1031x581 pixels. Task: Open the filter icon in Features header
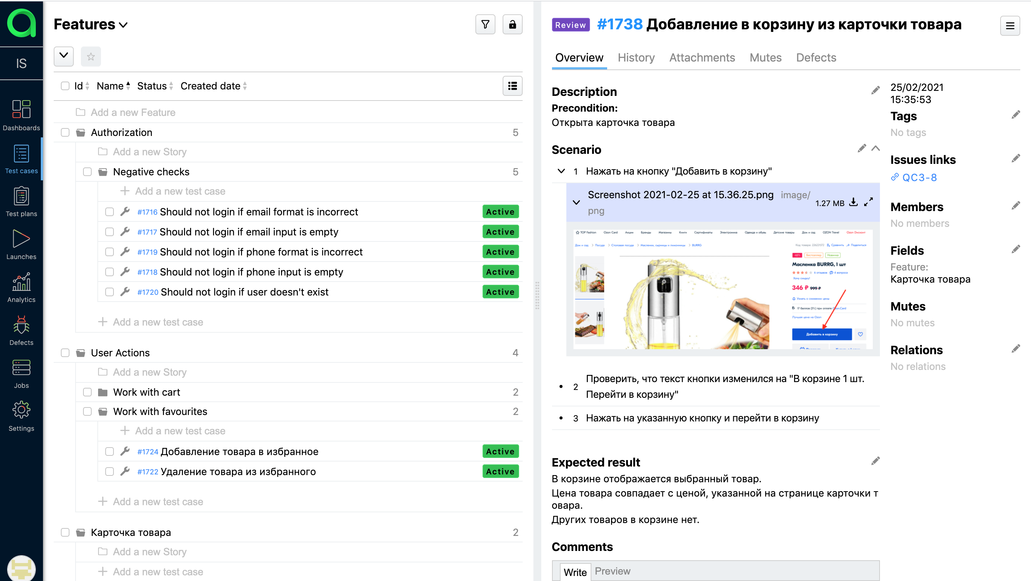tap(485, 24)
